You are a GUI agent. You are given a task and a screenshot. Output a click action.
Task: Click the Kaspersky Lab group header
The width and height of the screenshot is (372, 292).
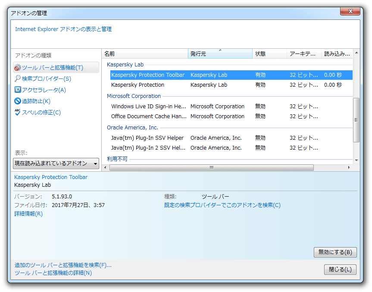pos(125,65)
